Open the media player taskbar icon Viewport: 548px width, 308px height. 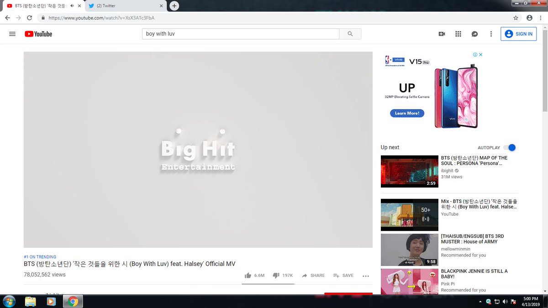click(51, 301)
